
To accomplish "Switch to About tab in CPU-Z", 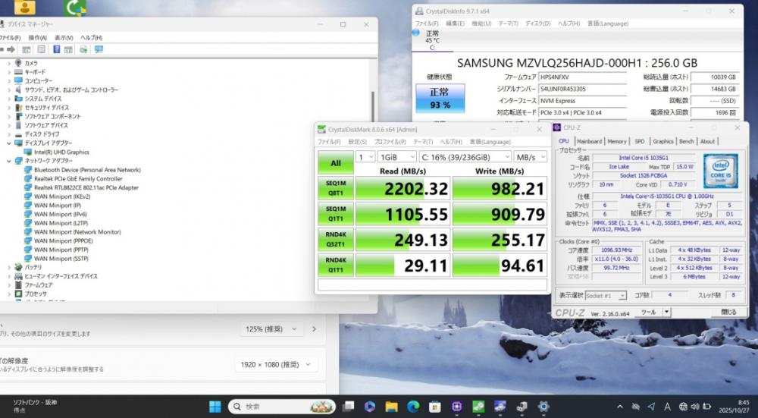I will point(707,141).
